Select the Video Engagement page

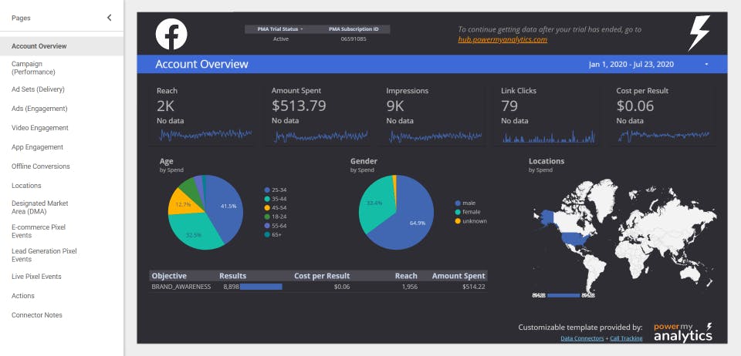(40, 128)
